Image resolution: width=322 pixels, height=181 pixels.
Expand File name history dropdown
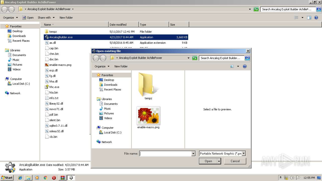pyautogui.click(x=193, y=154)
